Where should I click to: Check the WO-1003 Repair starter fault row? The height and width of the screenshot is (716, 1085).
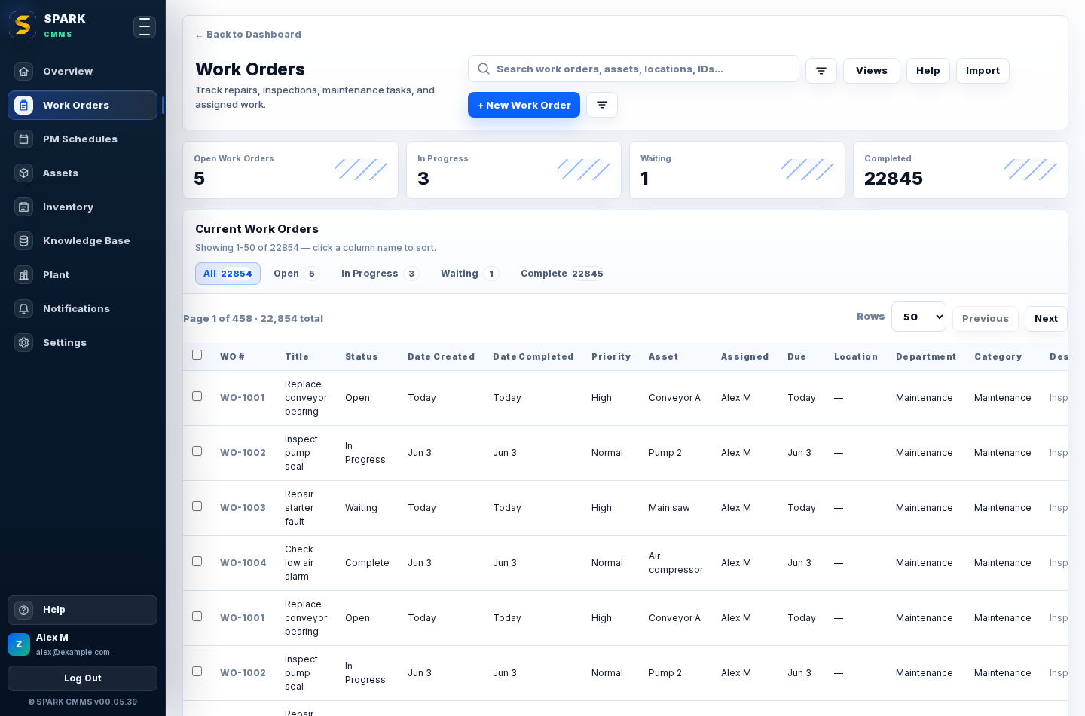(197, 506)
